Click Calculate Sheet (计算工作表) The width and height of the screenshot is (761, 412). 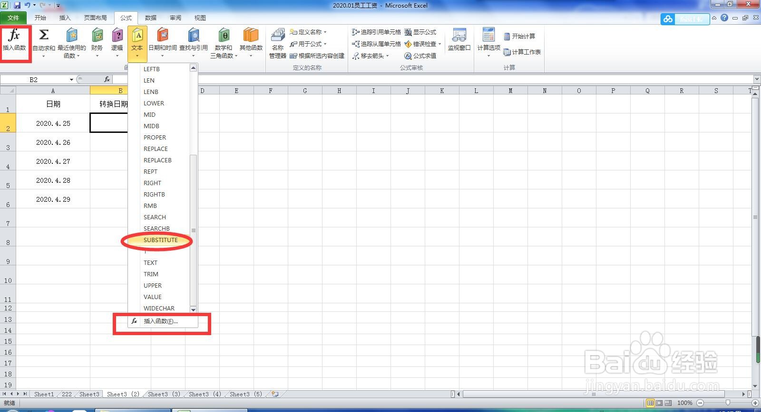pos(522,52)
